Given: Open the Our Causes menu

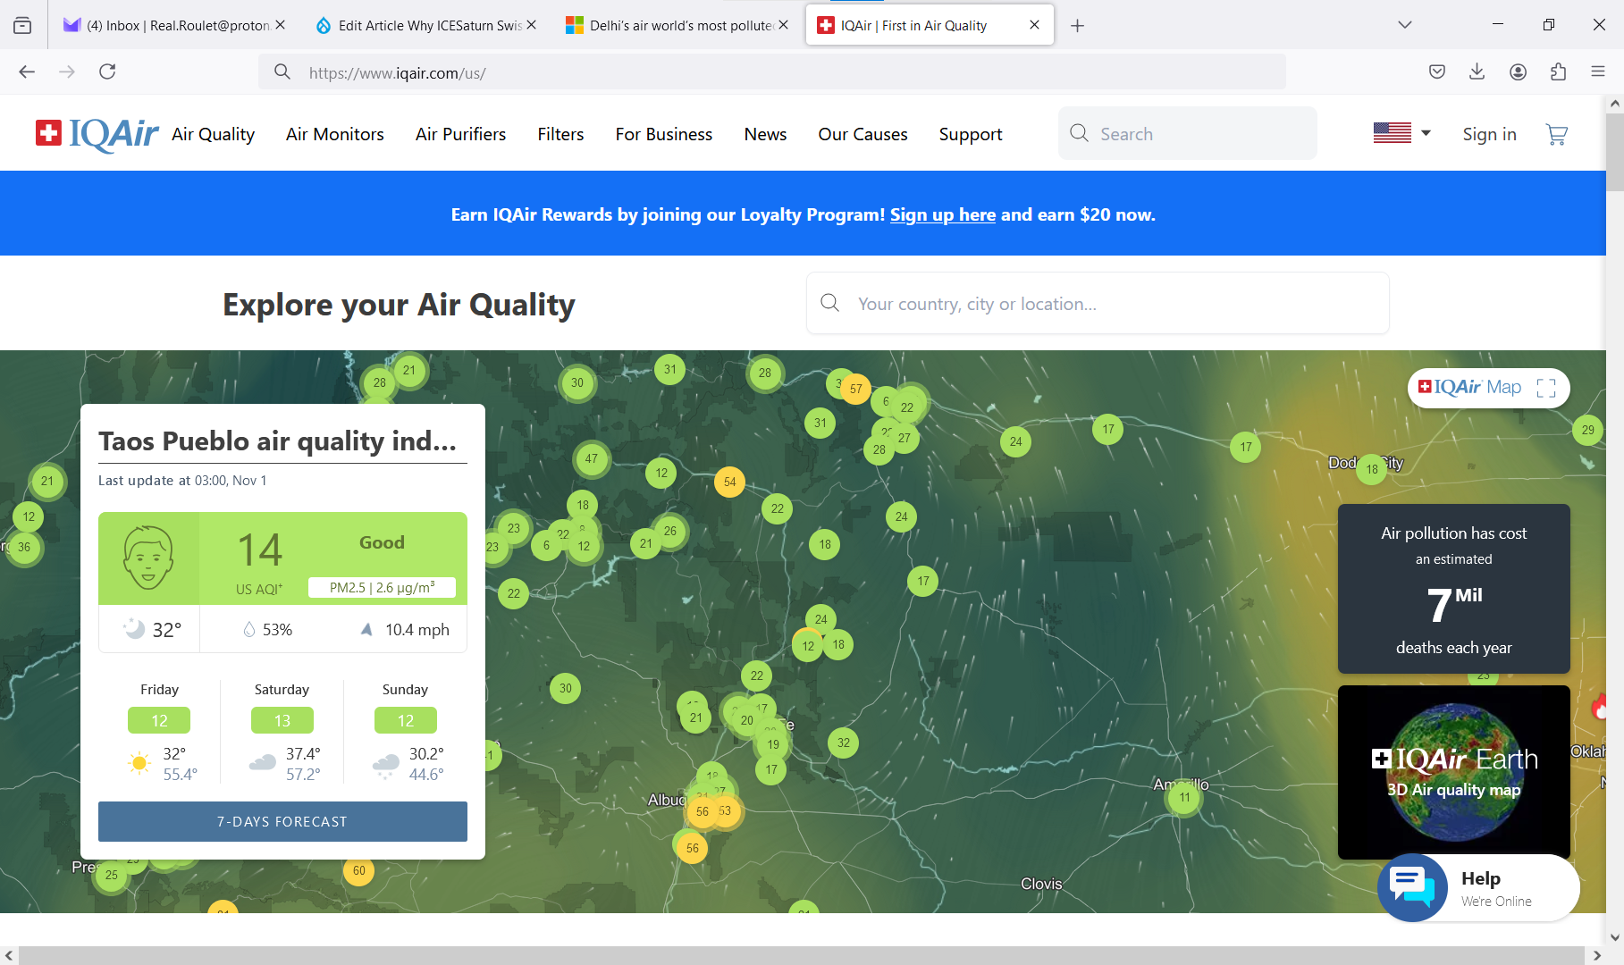Looking at the screenshot, I should pos(862,134).
